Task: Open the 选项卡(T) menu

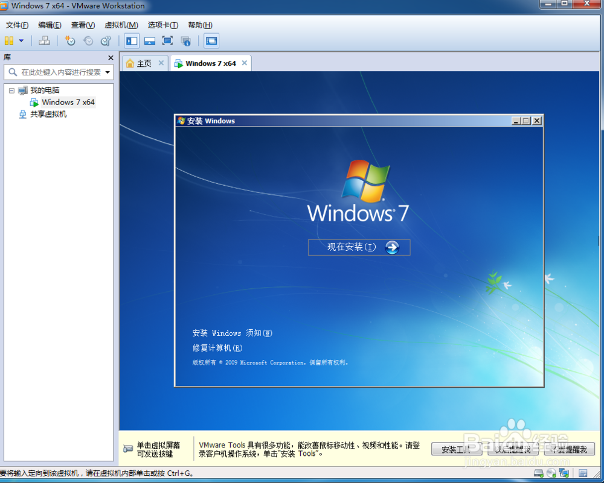Action: pyautogui.click(x=163, y=25)
